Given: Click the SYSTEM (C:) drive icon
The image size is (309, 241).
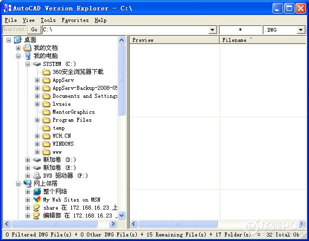Looking at the screenshot, I should tap(37, 64).
